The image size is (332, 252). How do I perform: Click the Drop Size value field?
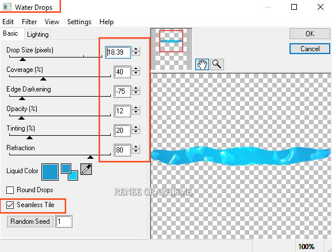click(118, 52)
